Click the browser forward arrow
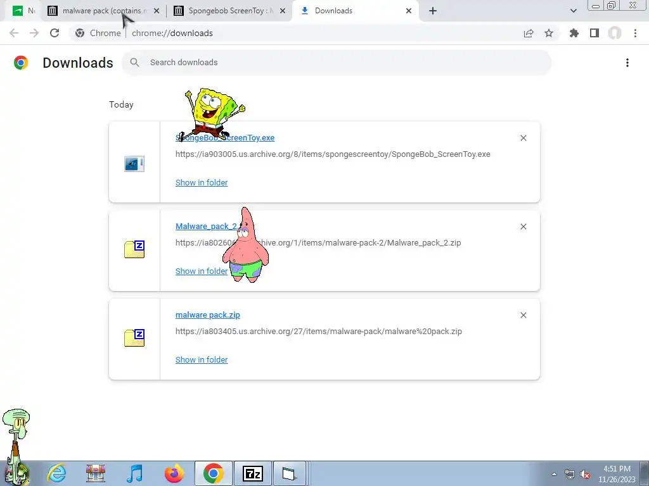The image size is (649, 486). click(34, 33)
